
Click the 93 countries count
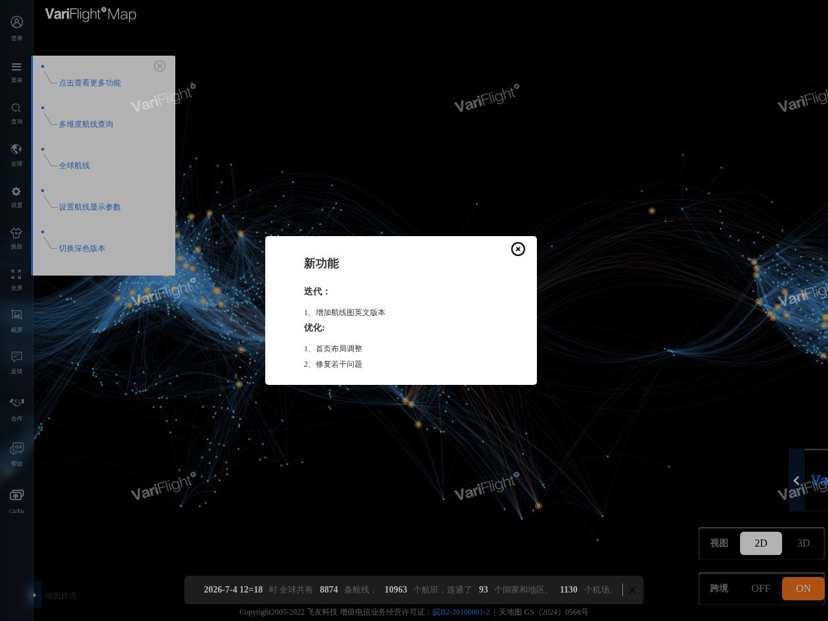(x=483, y=590)
